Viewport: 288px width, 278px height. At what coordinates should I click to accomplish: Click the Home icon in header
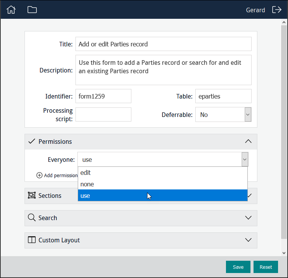click(11, 10)
